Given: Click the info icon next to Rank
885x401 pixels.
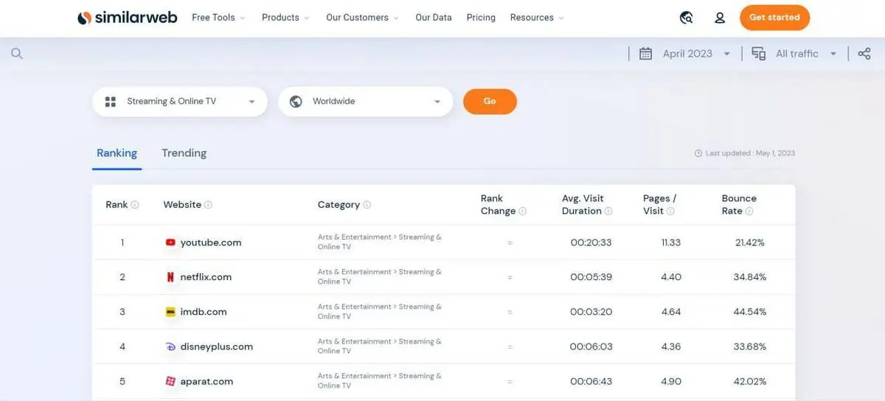Looking at the screenshot, I should tap(135, 205).
